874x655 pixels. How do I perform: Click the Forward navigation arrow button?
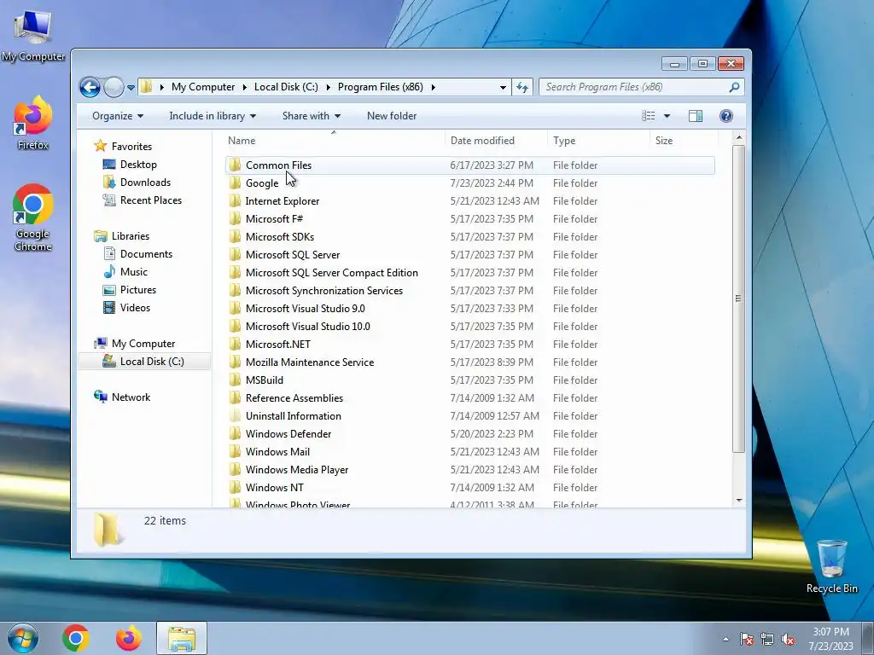coord(114,88)
